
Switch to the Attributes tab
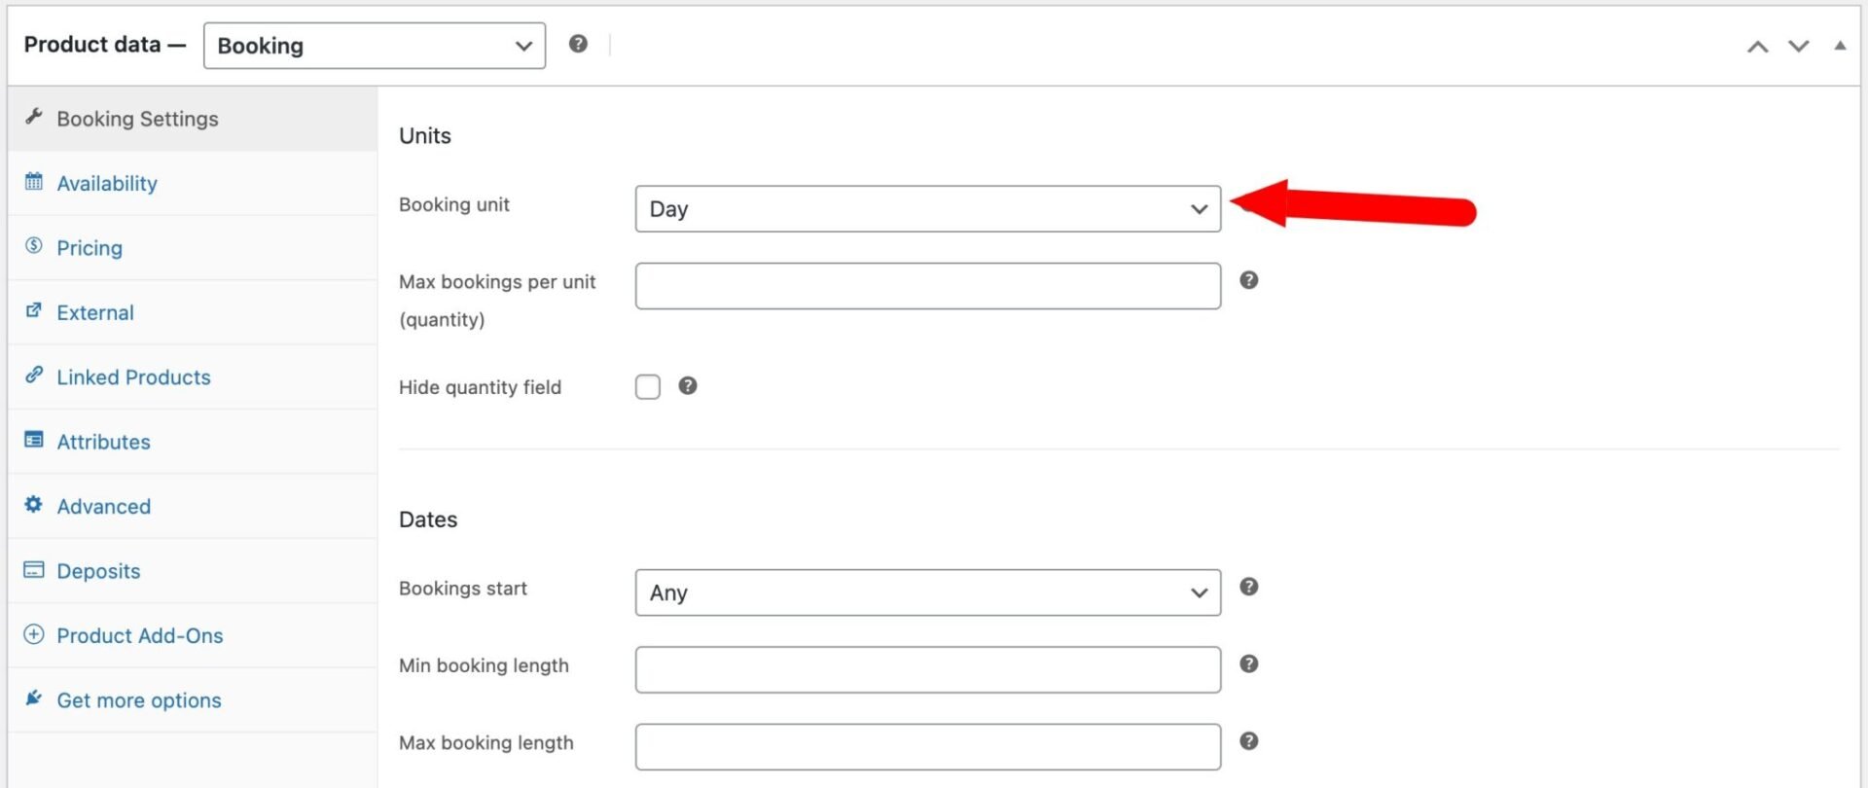[103, 441]
